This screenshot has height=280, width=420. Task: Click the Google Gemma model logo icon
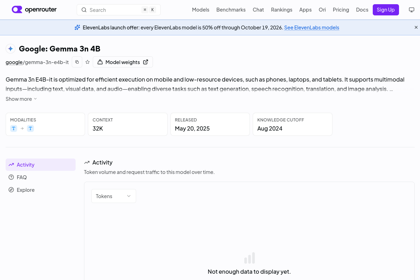pos(10,49)
